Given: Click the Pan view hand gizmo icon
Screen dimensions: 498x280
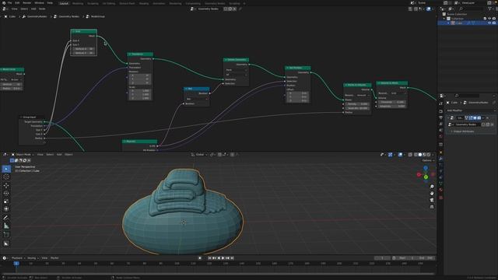Looking at the screenshot, I should pos(432,194).
